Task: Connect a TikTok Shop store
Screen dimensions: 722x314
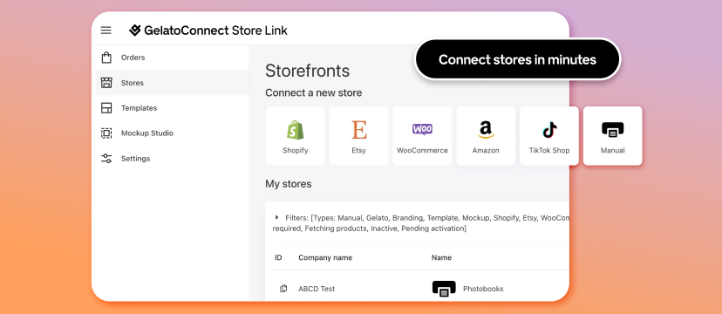Action: point(549,136)
